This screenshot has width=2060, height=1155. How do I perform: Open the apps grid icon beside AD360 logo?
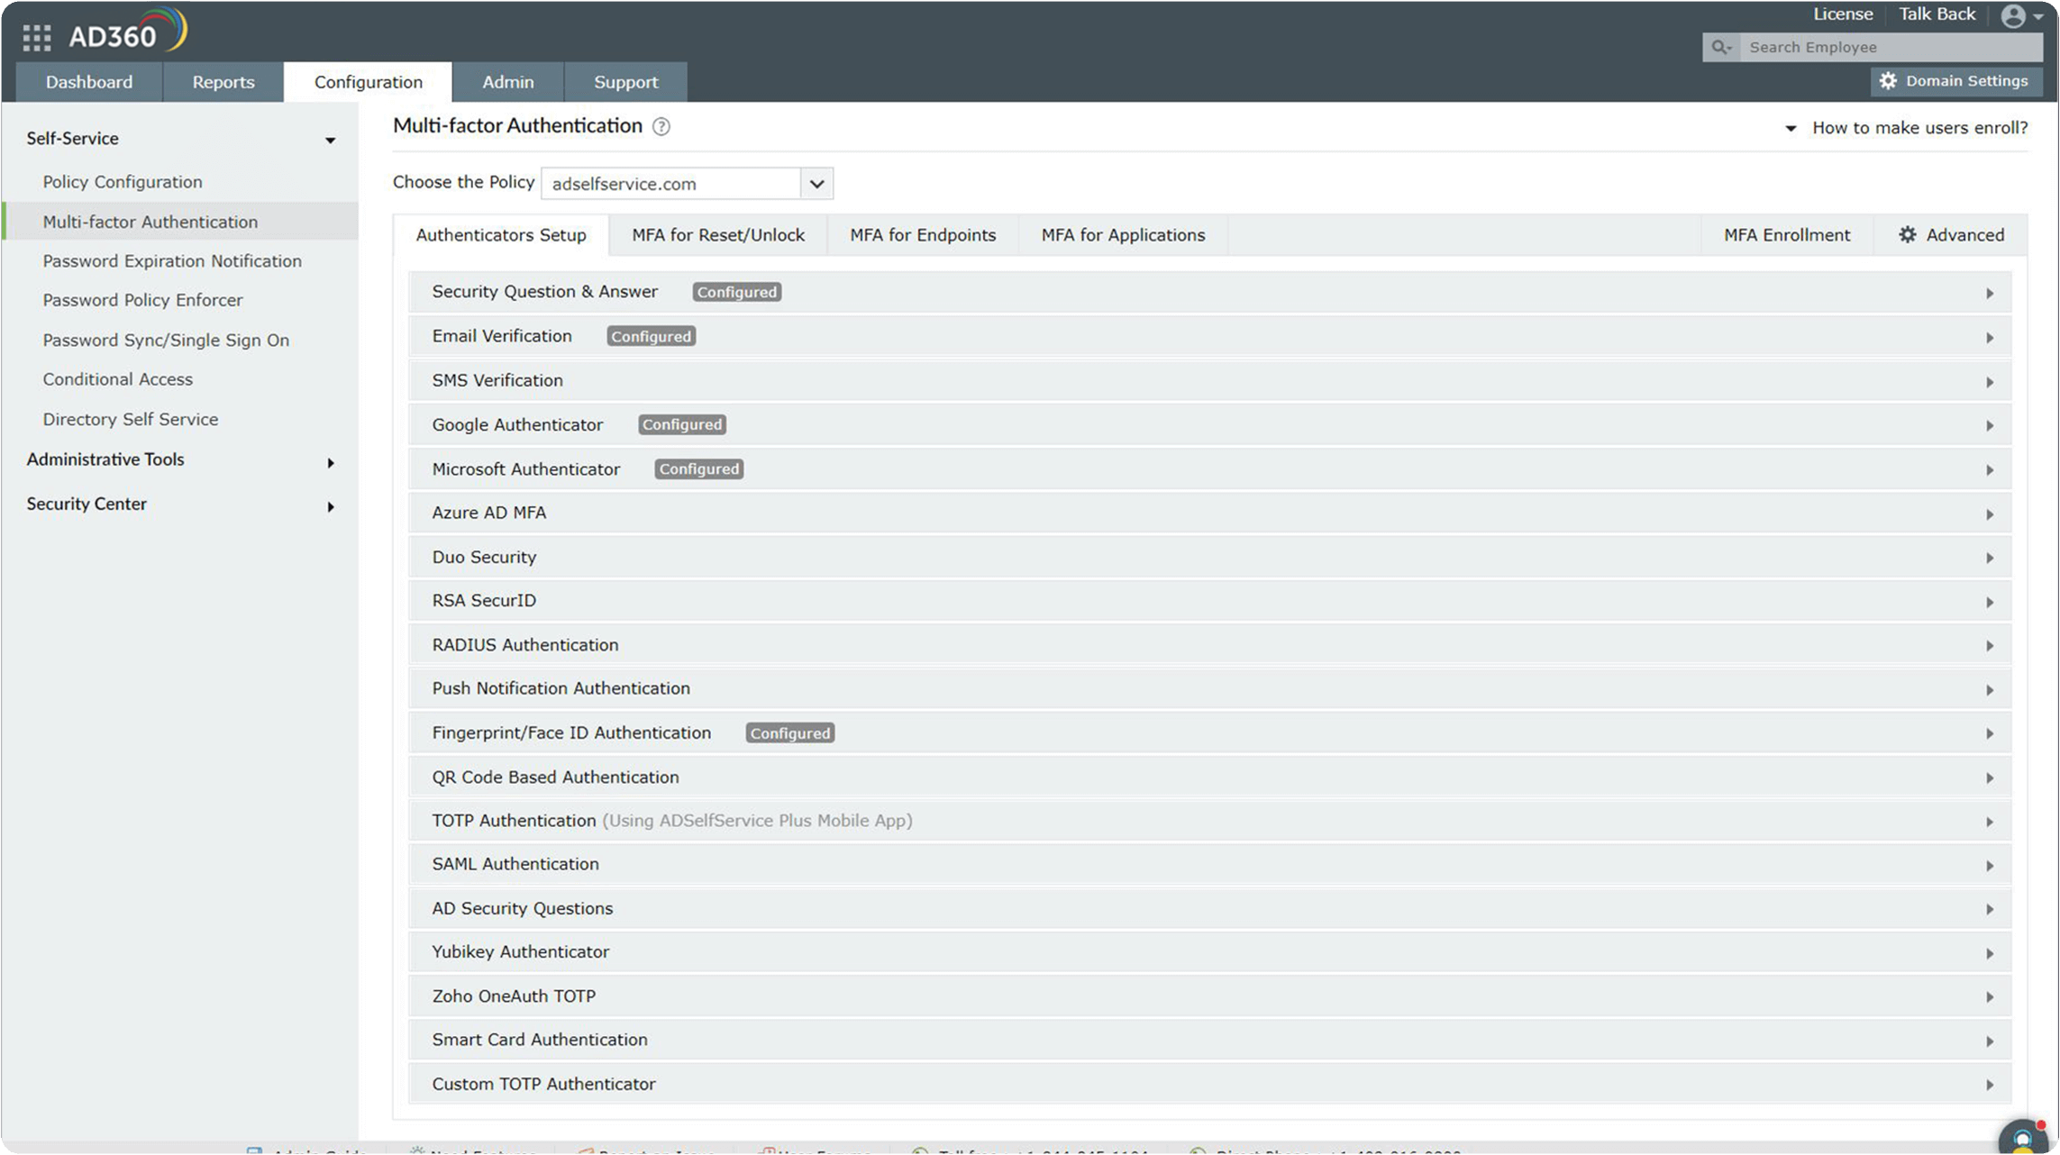point(36,36)
